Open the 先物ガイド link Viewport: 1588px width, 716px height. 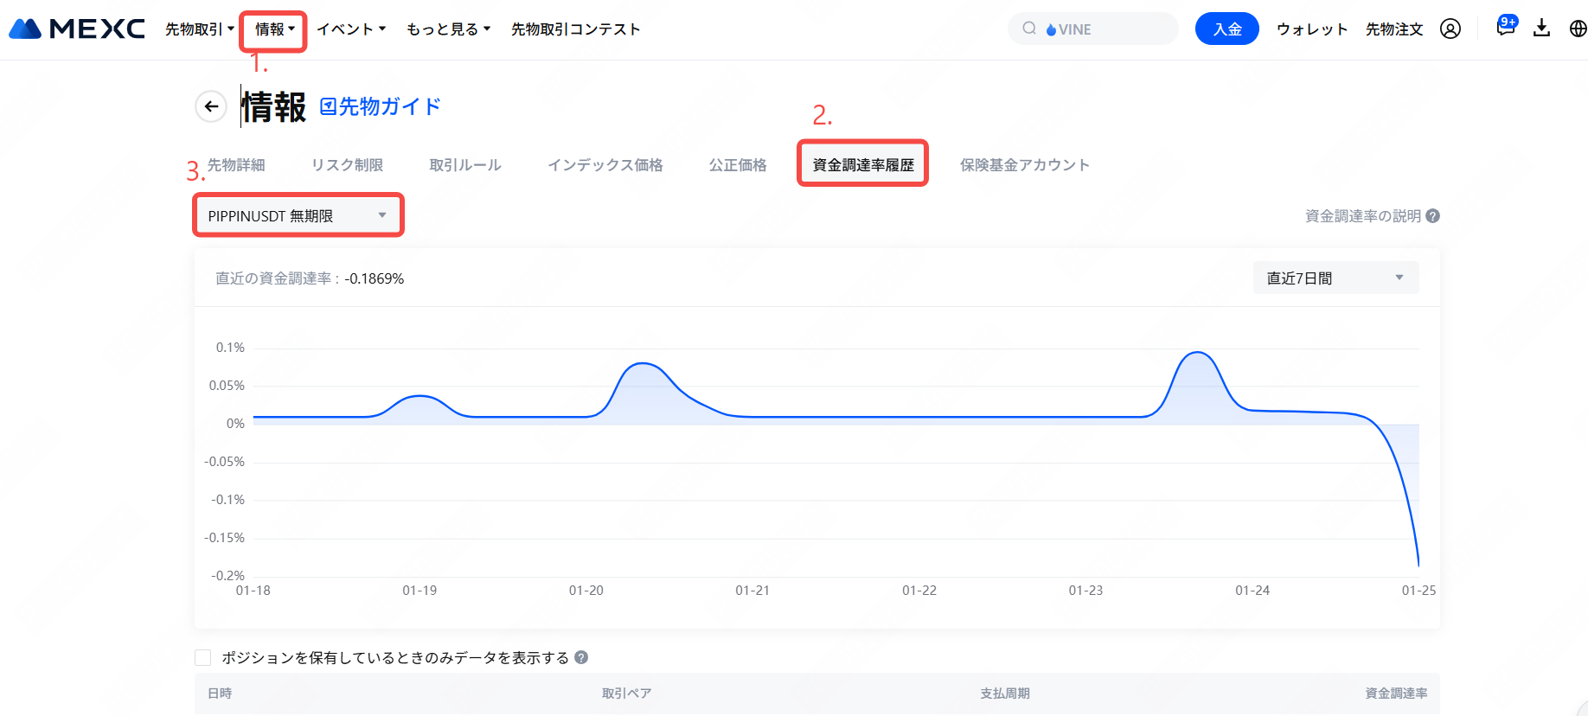(x=381, y=106)
